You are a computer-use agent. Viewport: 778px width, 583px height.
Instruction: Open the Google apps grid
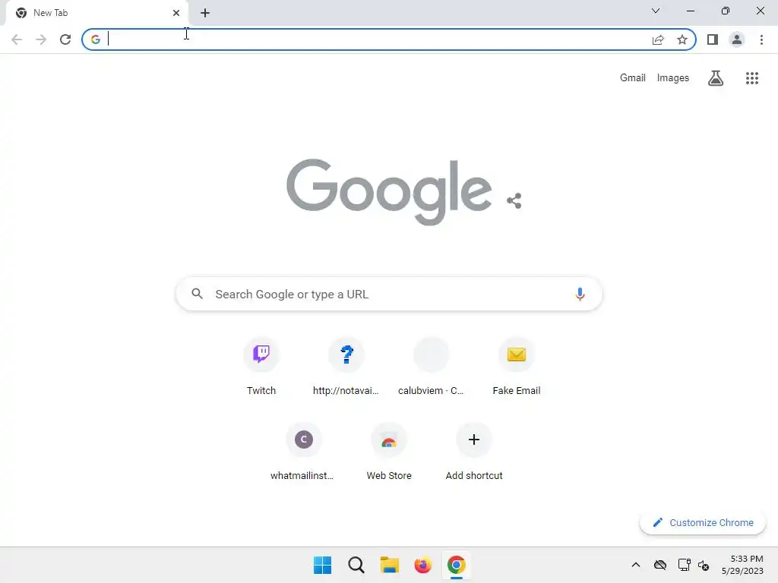(752, 78)
